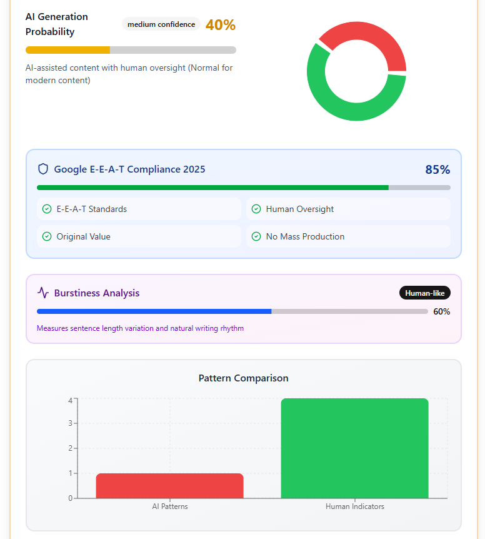
Task: Click the 60% burstiness value
Action: [442, 311]
